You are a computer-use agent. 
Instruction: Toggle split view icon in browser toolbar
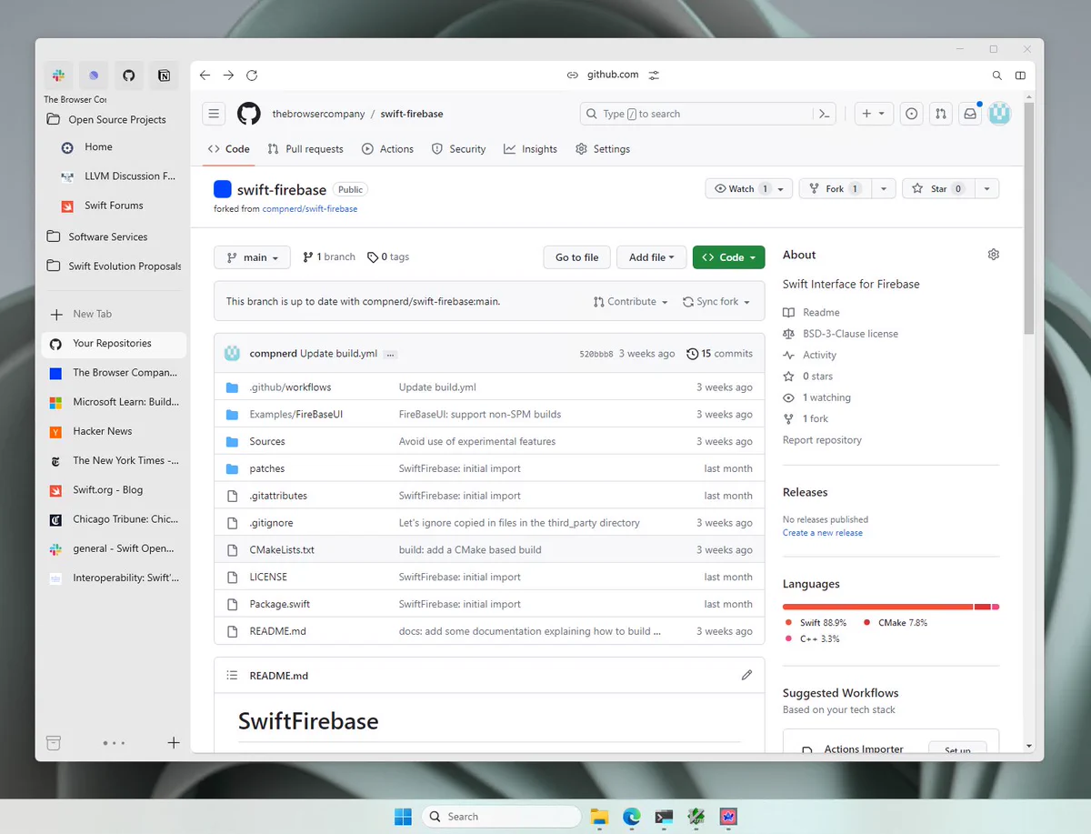click(x=1020, y=75)
